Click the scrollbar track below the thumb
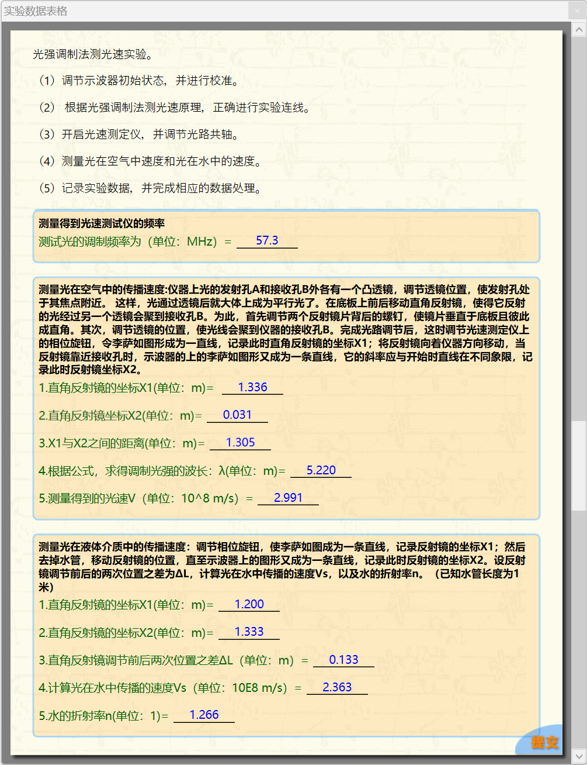 pyautogui.click(x=579, y=632)
